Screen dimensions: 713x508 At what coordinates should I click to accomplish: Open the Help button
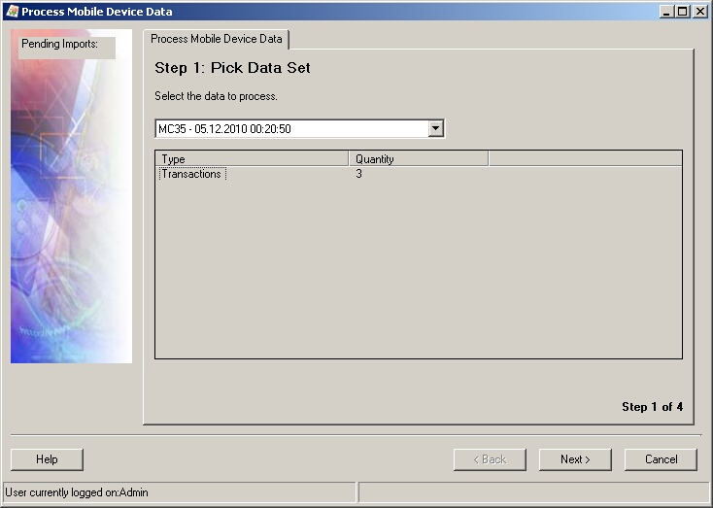(x=47, y=459)
